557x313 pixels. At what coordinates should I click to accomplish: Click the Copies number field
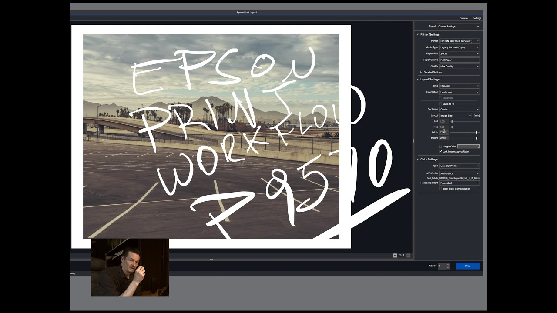442,266
